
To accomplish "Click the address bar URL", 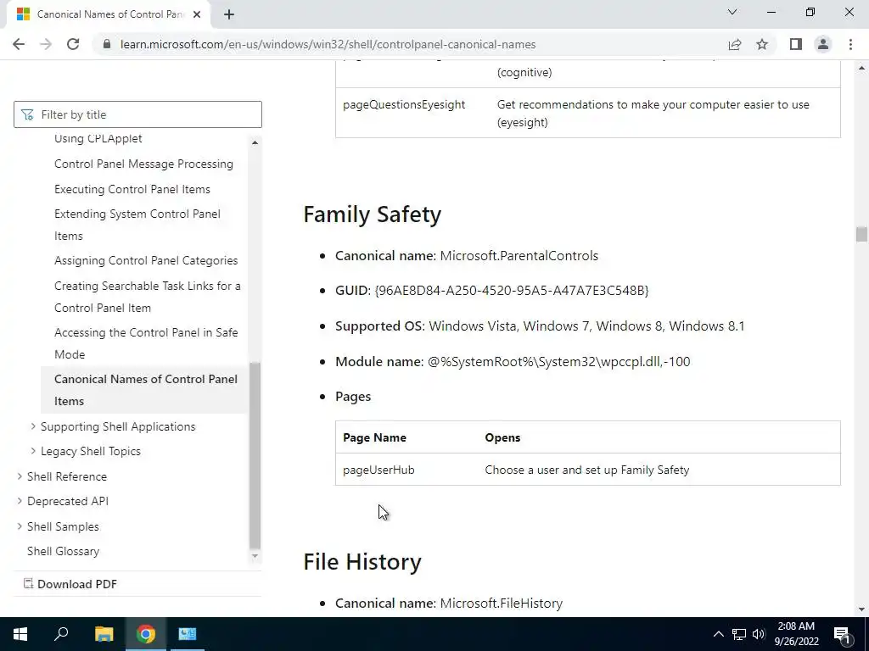I will [328, 44].
